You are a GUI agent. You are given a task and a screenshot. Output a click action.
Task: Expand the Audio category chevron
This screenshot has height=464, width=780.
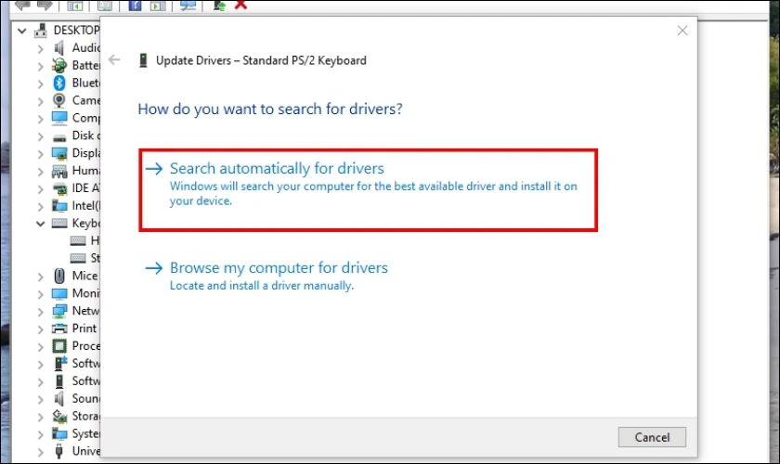(x=40, y=49)
